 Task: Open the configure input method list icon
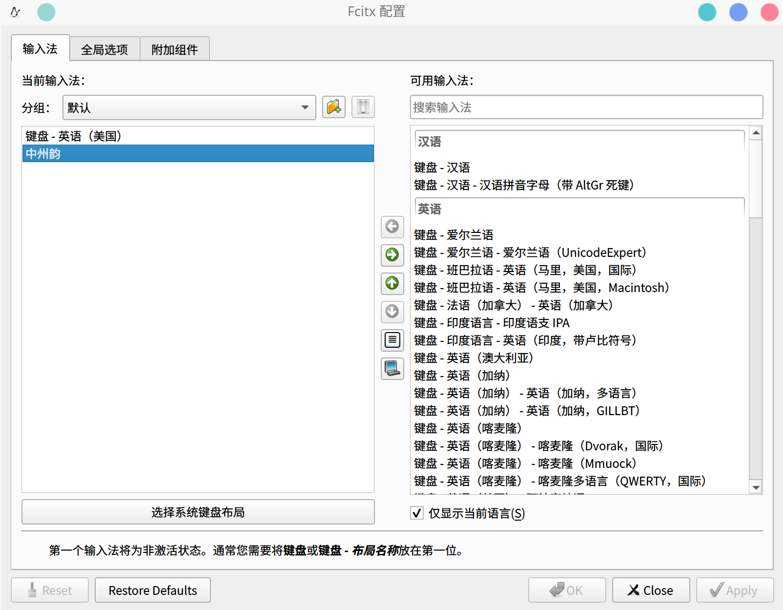[392, 340]
